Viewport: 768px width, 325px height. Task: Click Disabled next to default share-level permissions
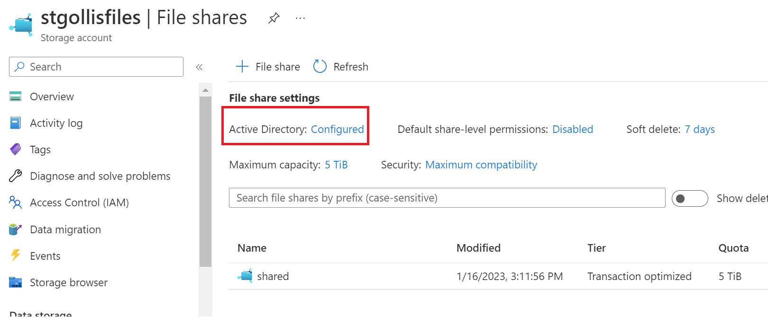pos(572,129)
